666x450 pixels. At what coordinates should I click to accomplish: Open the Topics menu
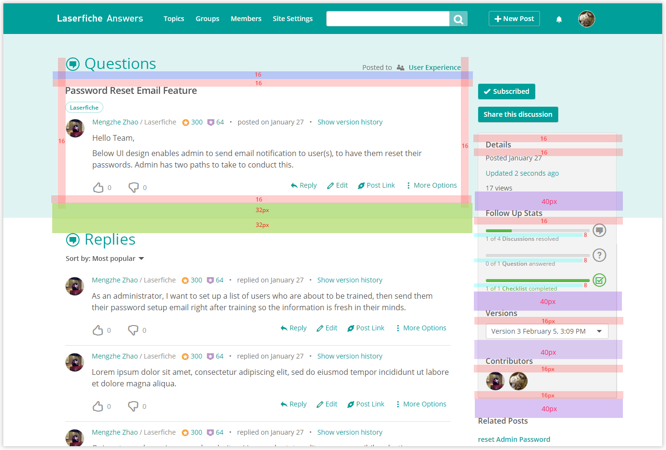coord(174,19)
